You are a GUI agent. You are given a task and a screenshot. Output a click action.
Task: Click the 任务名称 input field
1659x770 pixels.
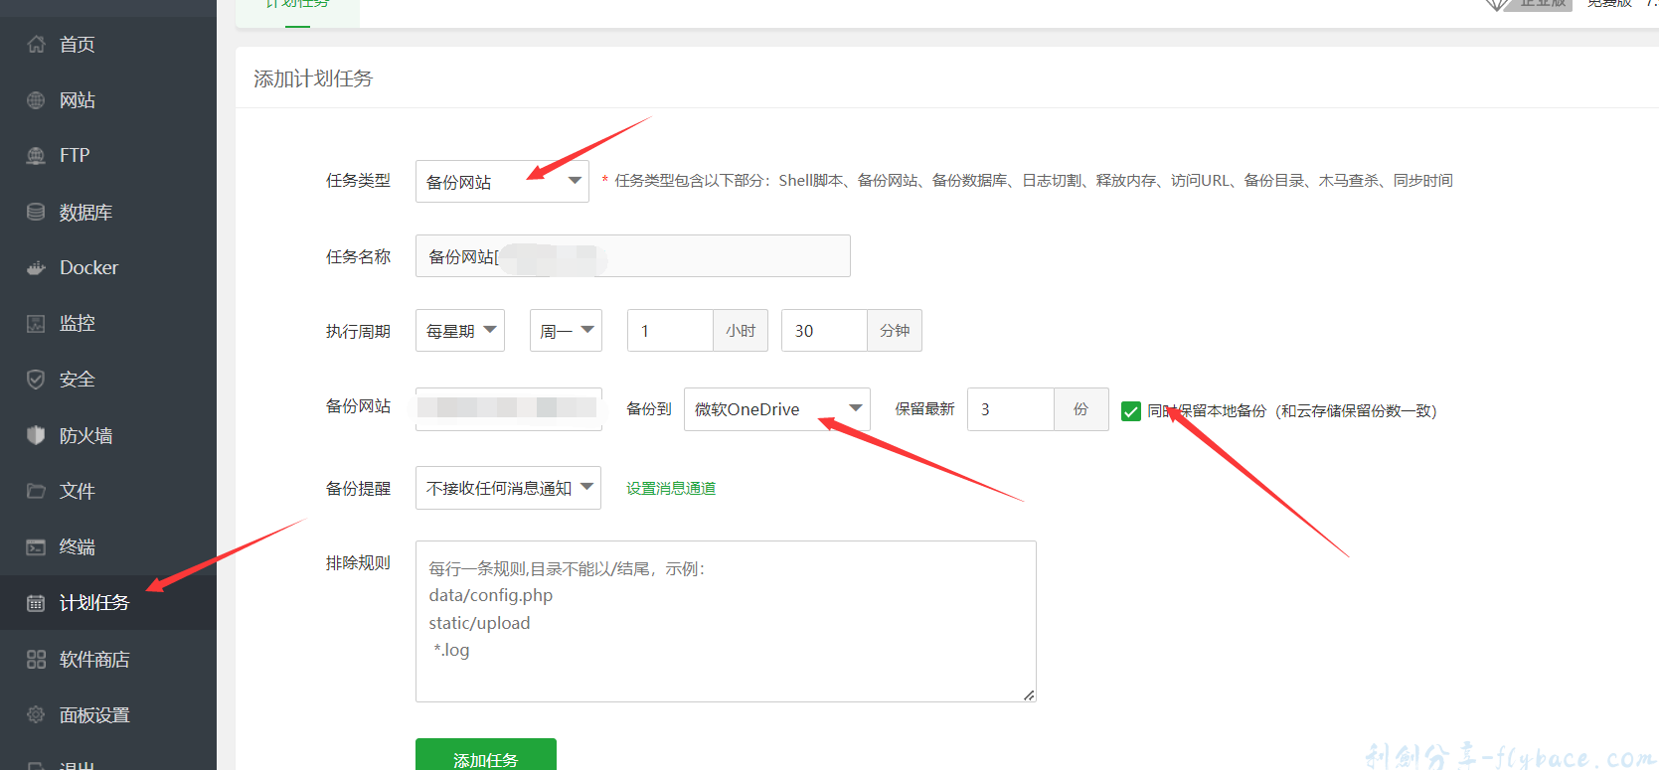(x=633, y=256)
